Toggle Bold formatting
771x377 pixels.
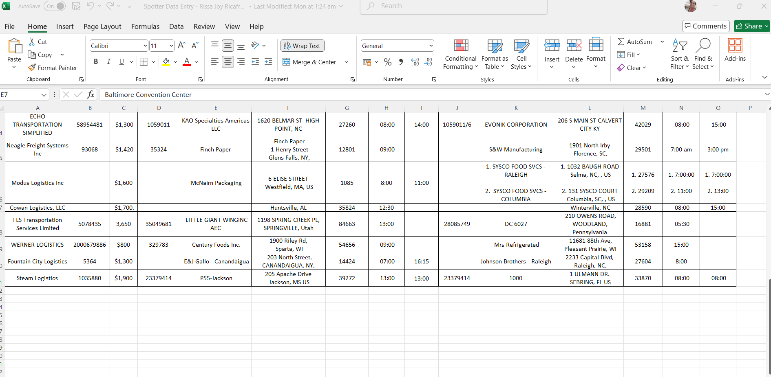point(96,61)
